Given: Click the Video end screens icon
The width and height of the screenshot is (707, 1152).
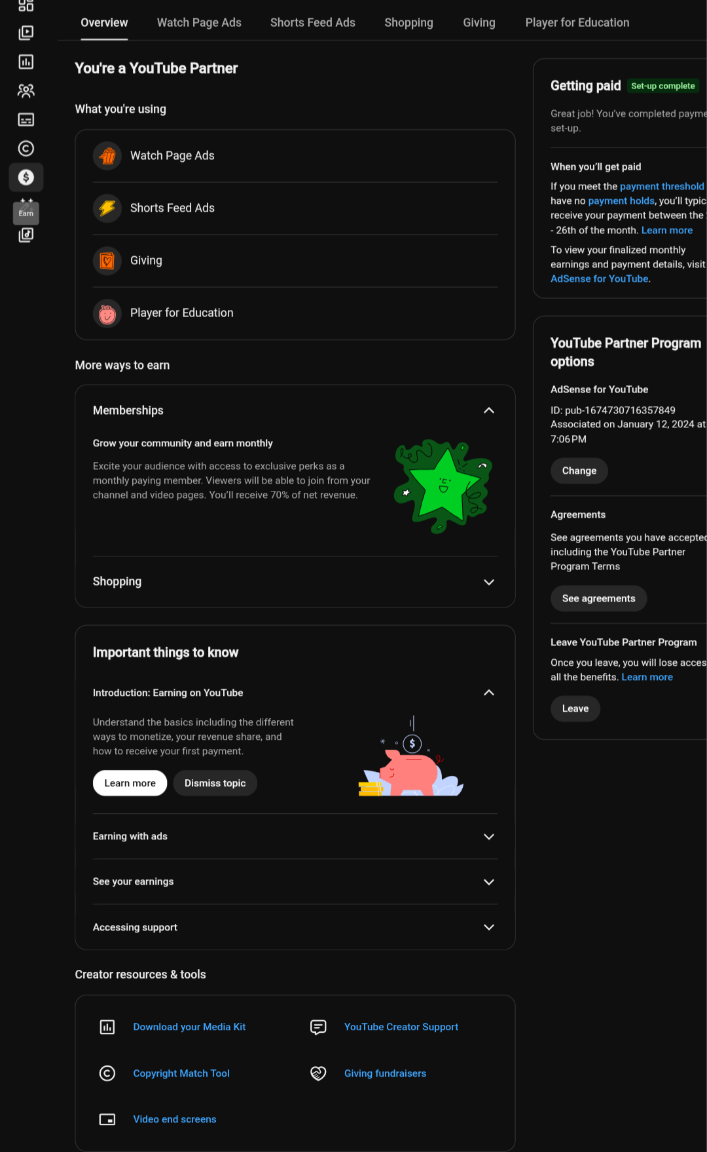Looking at the screenshot, I should tap(107, 1119).
